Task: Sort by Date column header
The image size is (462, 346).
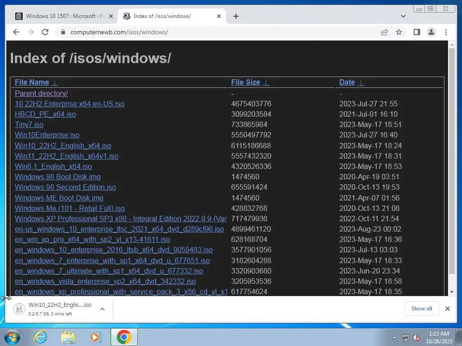Action: (347, 82)
